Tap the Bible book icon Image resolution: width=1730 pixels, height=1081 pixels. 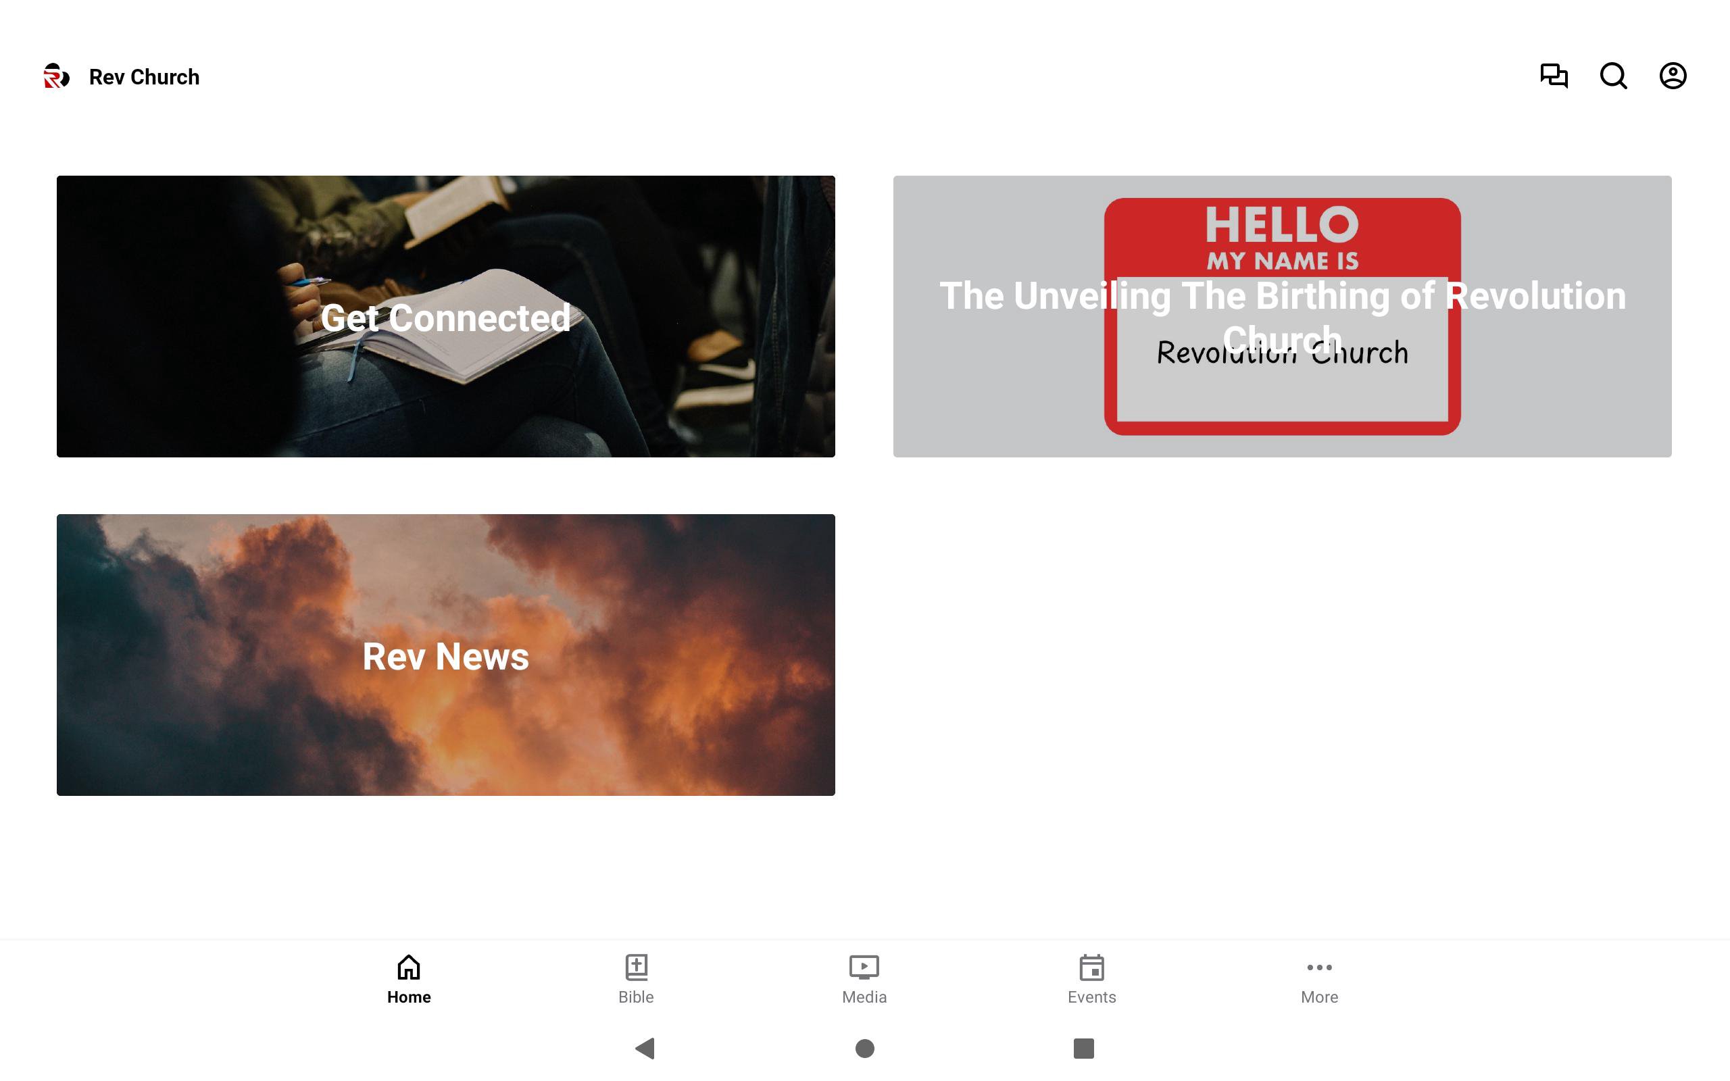click(x=636, y=967)
